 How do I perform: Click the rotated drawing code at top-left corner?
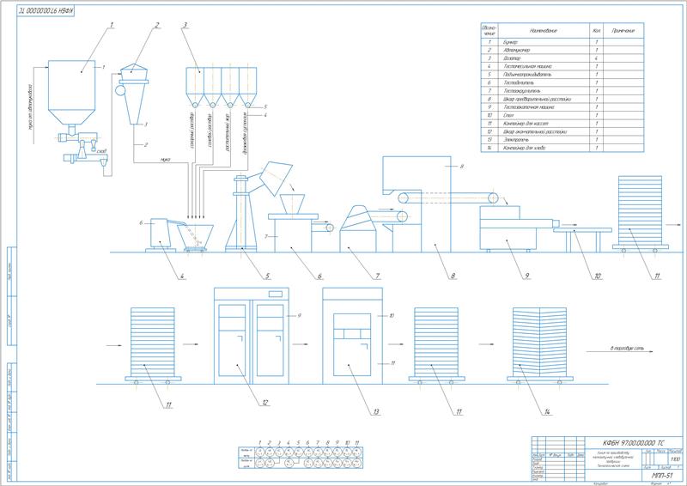[x=46, y=10]
